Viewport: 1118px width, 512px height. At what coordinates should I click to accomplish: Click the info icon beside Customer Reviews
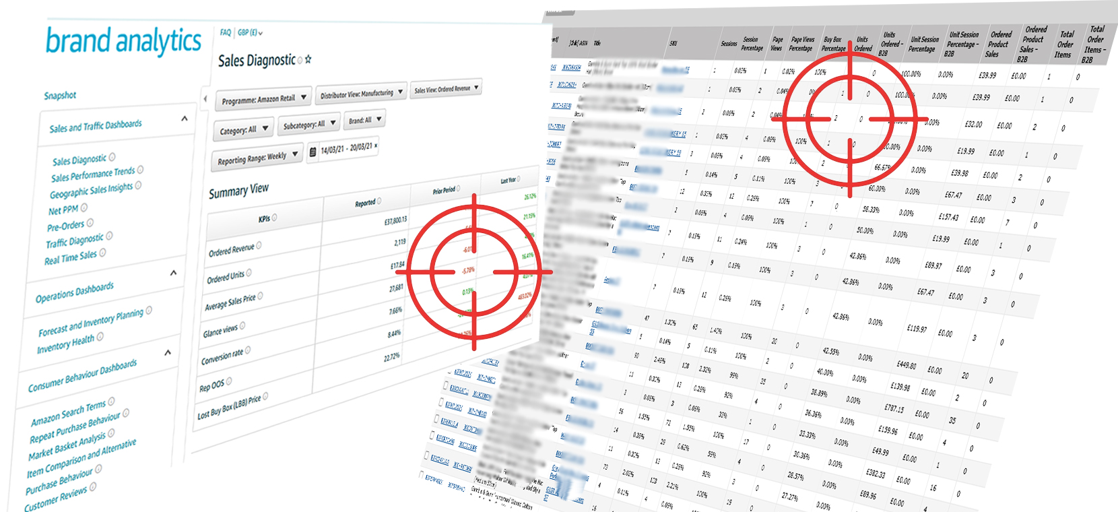pos(93,486)
